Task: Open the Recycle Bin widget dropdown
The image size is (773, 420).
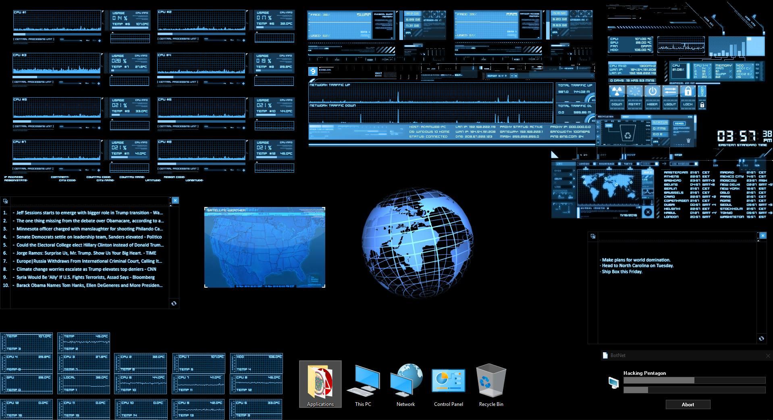Action: (x=636, y=117)
